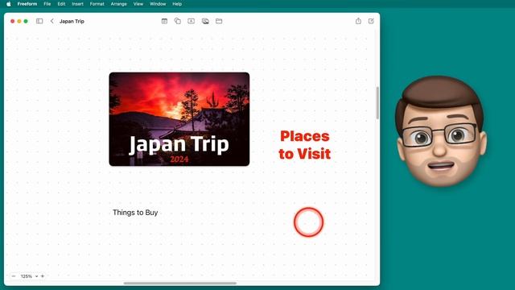Open the Arrange menu
The image size is (515, 290).
coord(118,4)
